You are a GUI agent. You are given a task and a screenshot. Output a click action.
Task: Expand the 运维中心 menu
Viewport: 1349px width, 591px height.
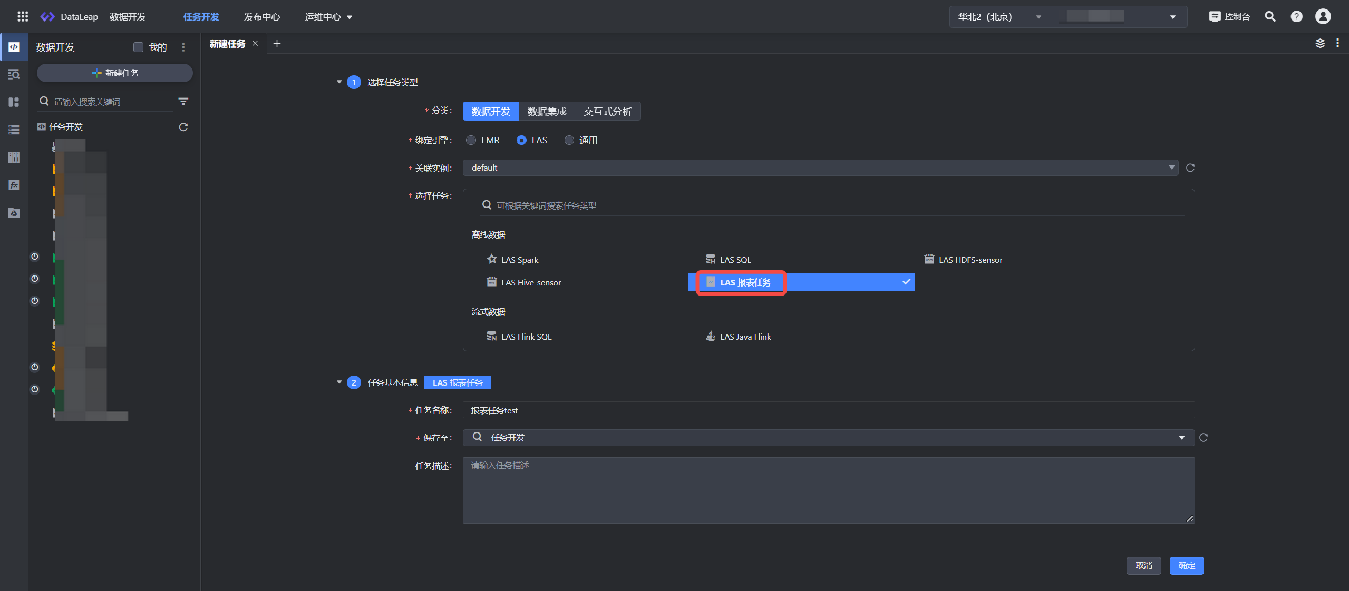pyautogui.click(x=328, y=17)
